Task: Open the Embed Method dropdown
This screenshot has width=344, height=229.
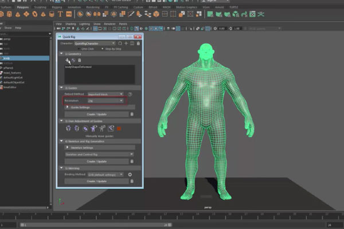Action: [x=104, y=94]
